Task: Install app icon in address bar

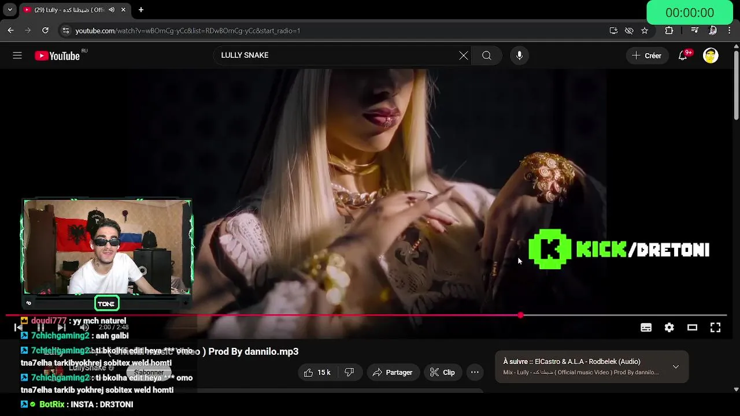Action: click(x=613, y=31)
